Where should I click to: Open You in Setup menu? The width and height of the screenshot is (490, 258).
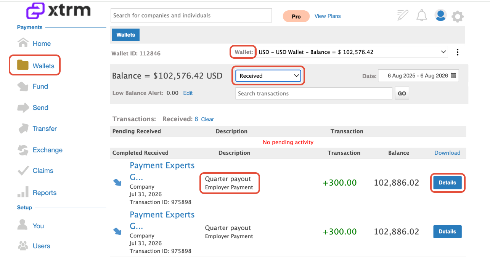[38, 226]
